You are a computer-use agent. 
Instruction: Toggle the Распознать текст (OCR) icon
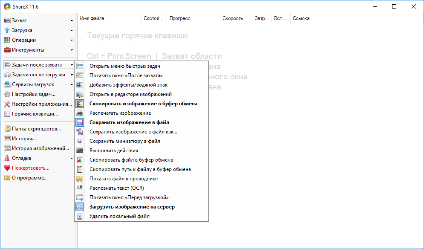[x=80, y=188]
